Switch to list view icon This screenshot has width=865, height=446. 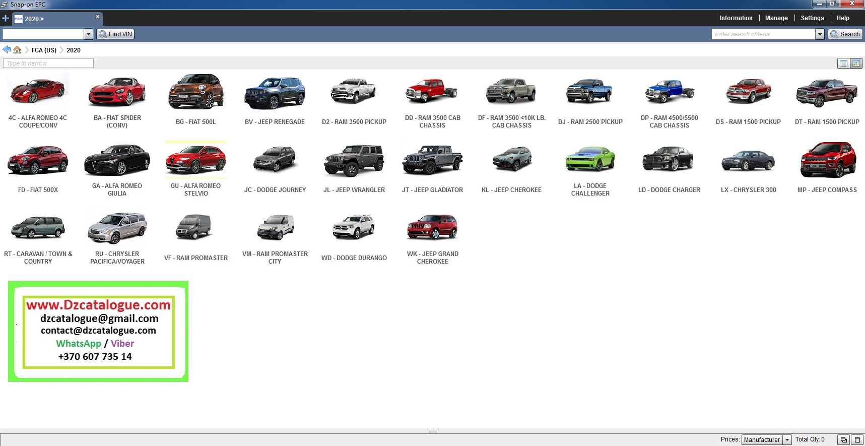(843, 63)
